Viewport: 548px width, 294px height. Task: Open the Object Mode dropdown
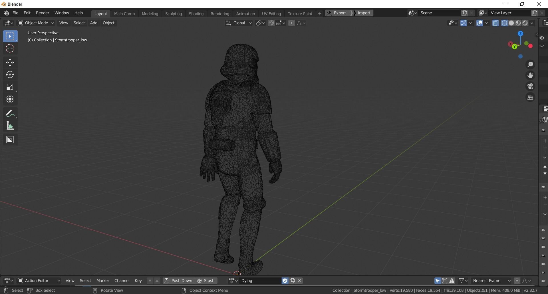point(36,23)
